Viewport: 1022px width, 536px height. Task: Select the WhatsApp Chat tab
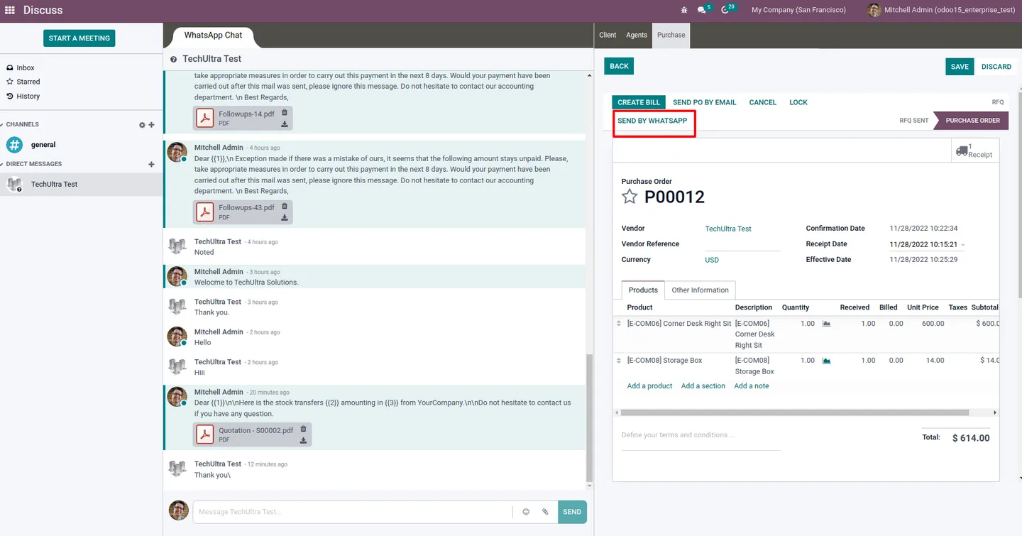[x=213, y=35]
